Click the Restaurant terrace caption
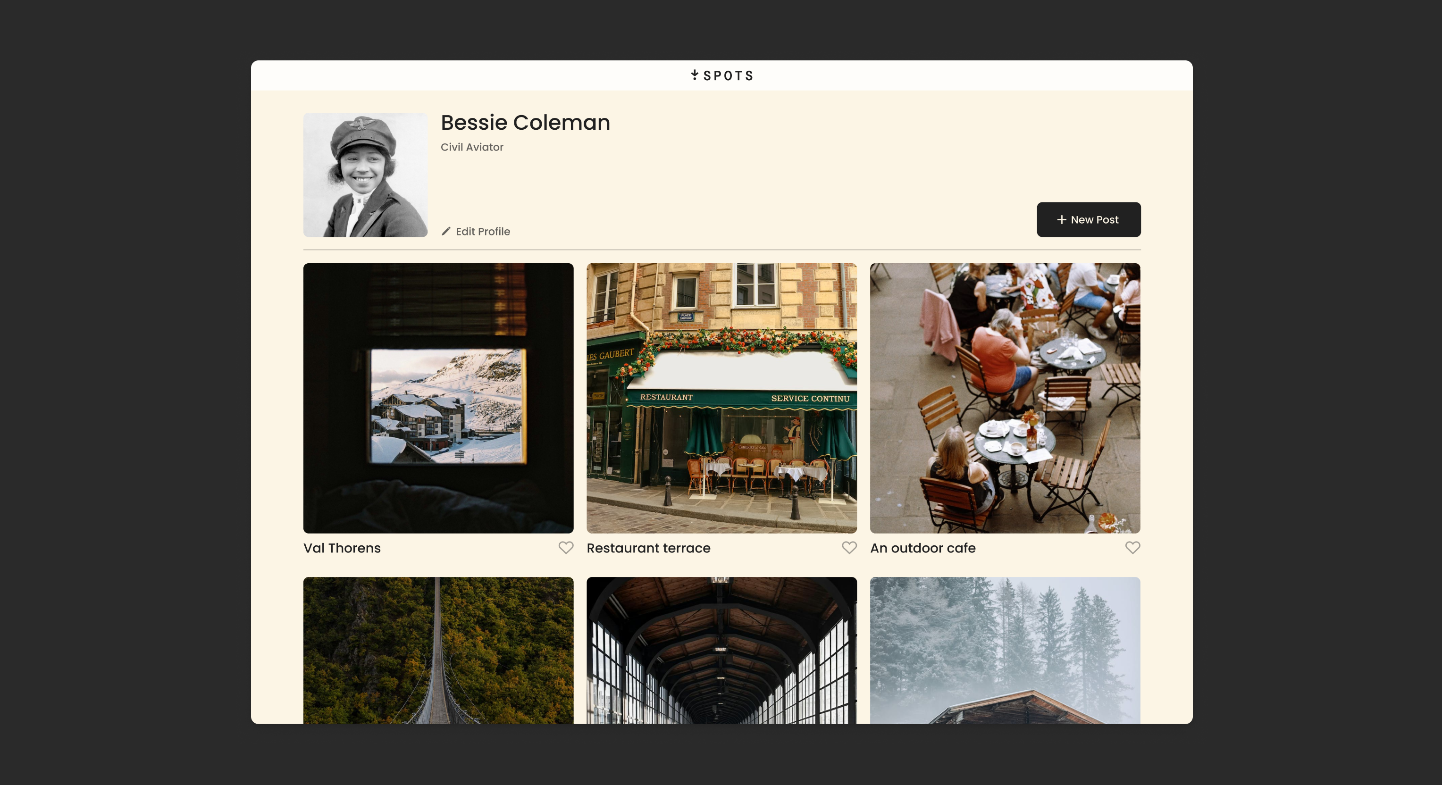The image size is (1442, 785). click(648, 548)
